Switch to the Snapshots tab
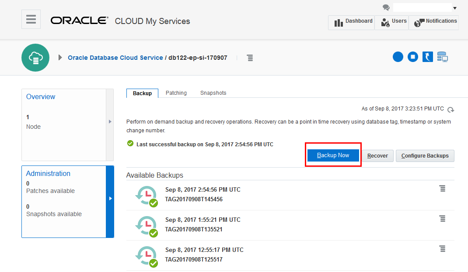This screenshot has width=468, height=272. point(213,93)
